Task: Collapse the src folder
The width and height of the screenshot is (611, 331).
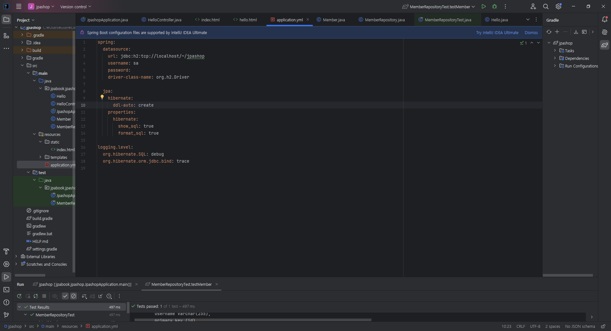Action: (x=22, y=66)
